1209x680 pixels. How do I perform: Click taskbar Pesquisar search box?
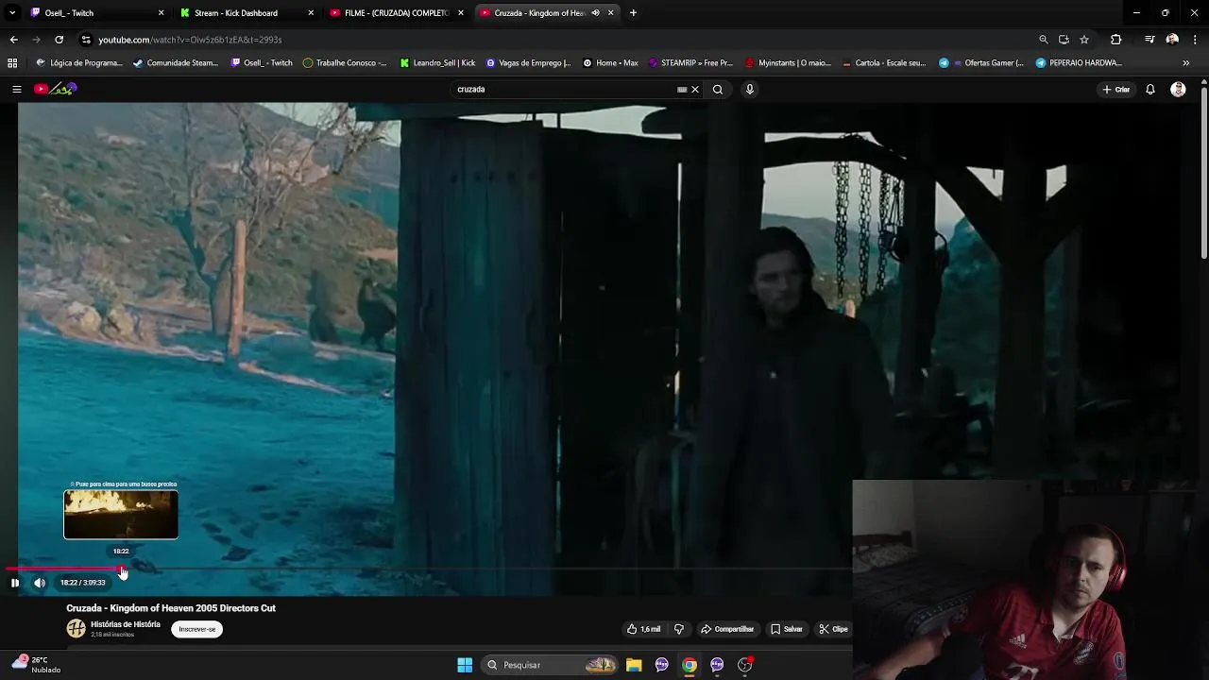coord(551,665)
